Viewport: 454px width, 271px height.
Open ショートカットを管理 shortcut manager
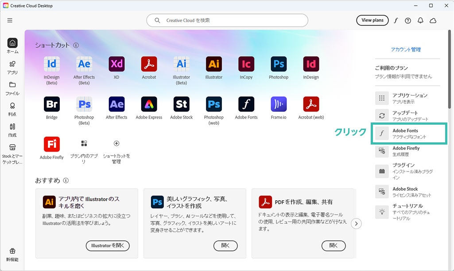116,151
